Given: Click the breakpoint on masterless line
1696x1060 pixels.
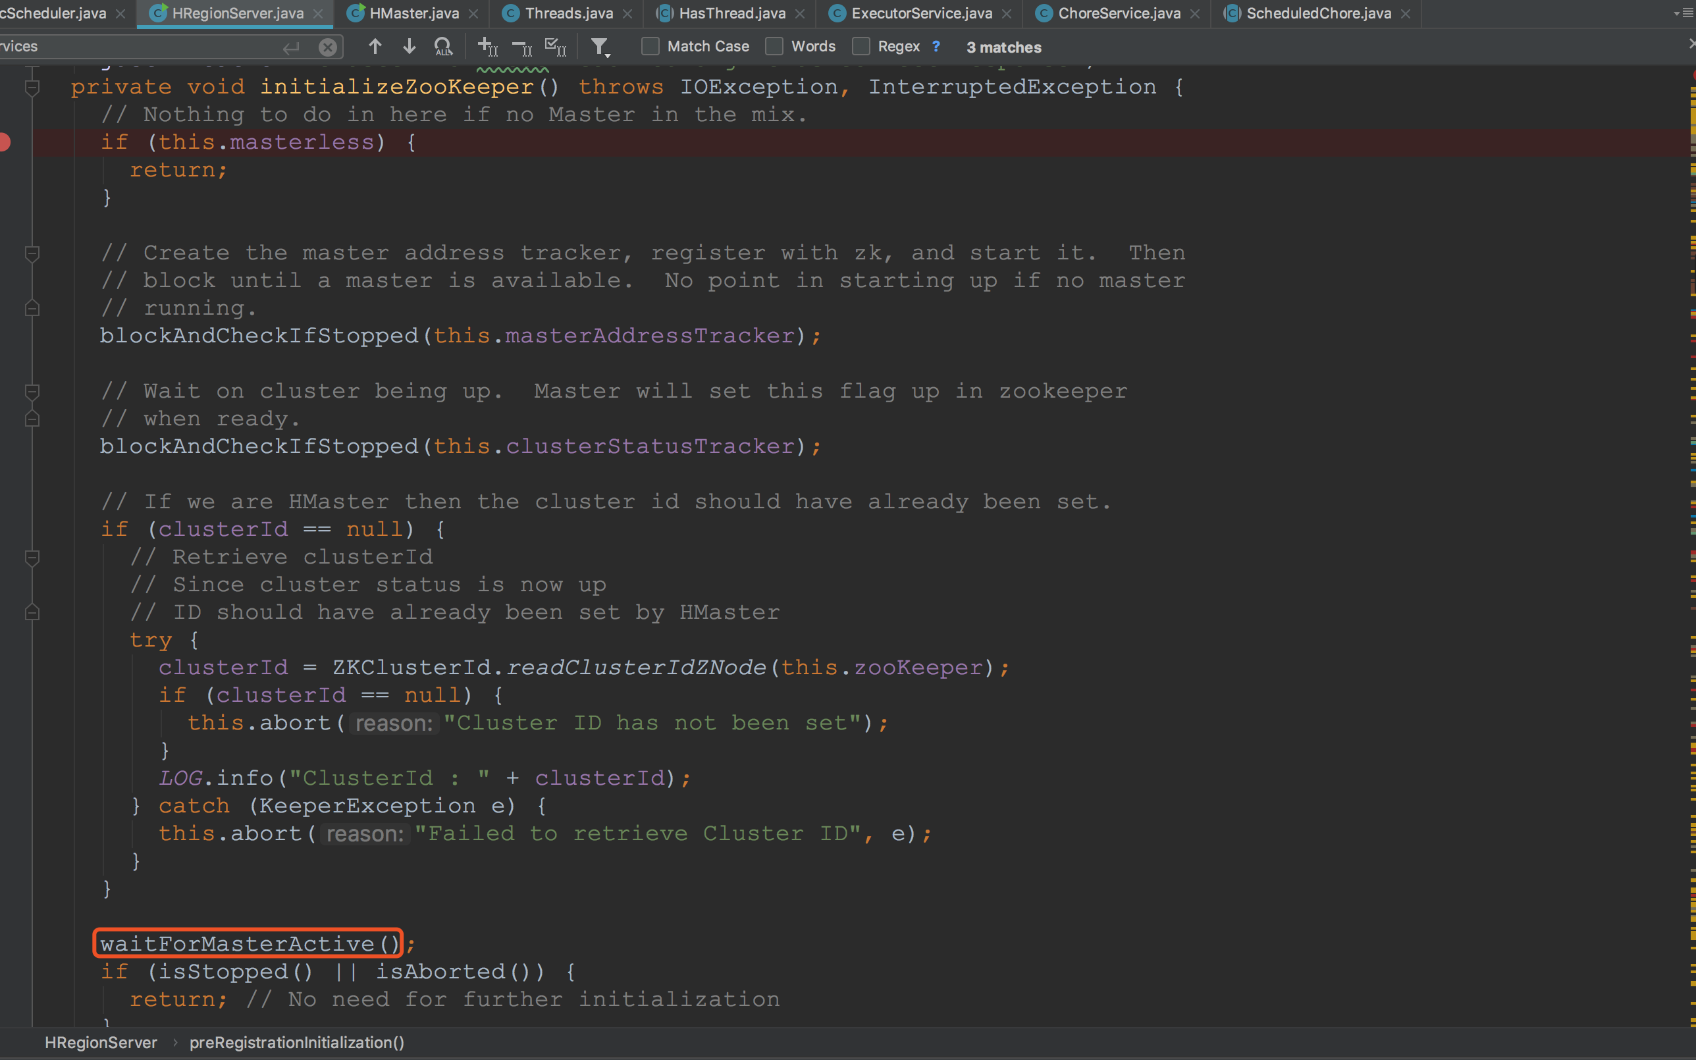Looking at the screenshot, I should point(4,142).
